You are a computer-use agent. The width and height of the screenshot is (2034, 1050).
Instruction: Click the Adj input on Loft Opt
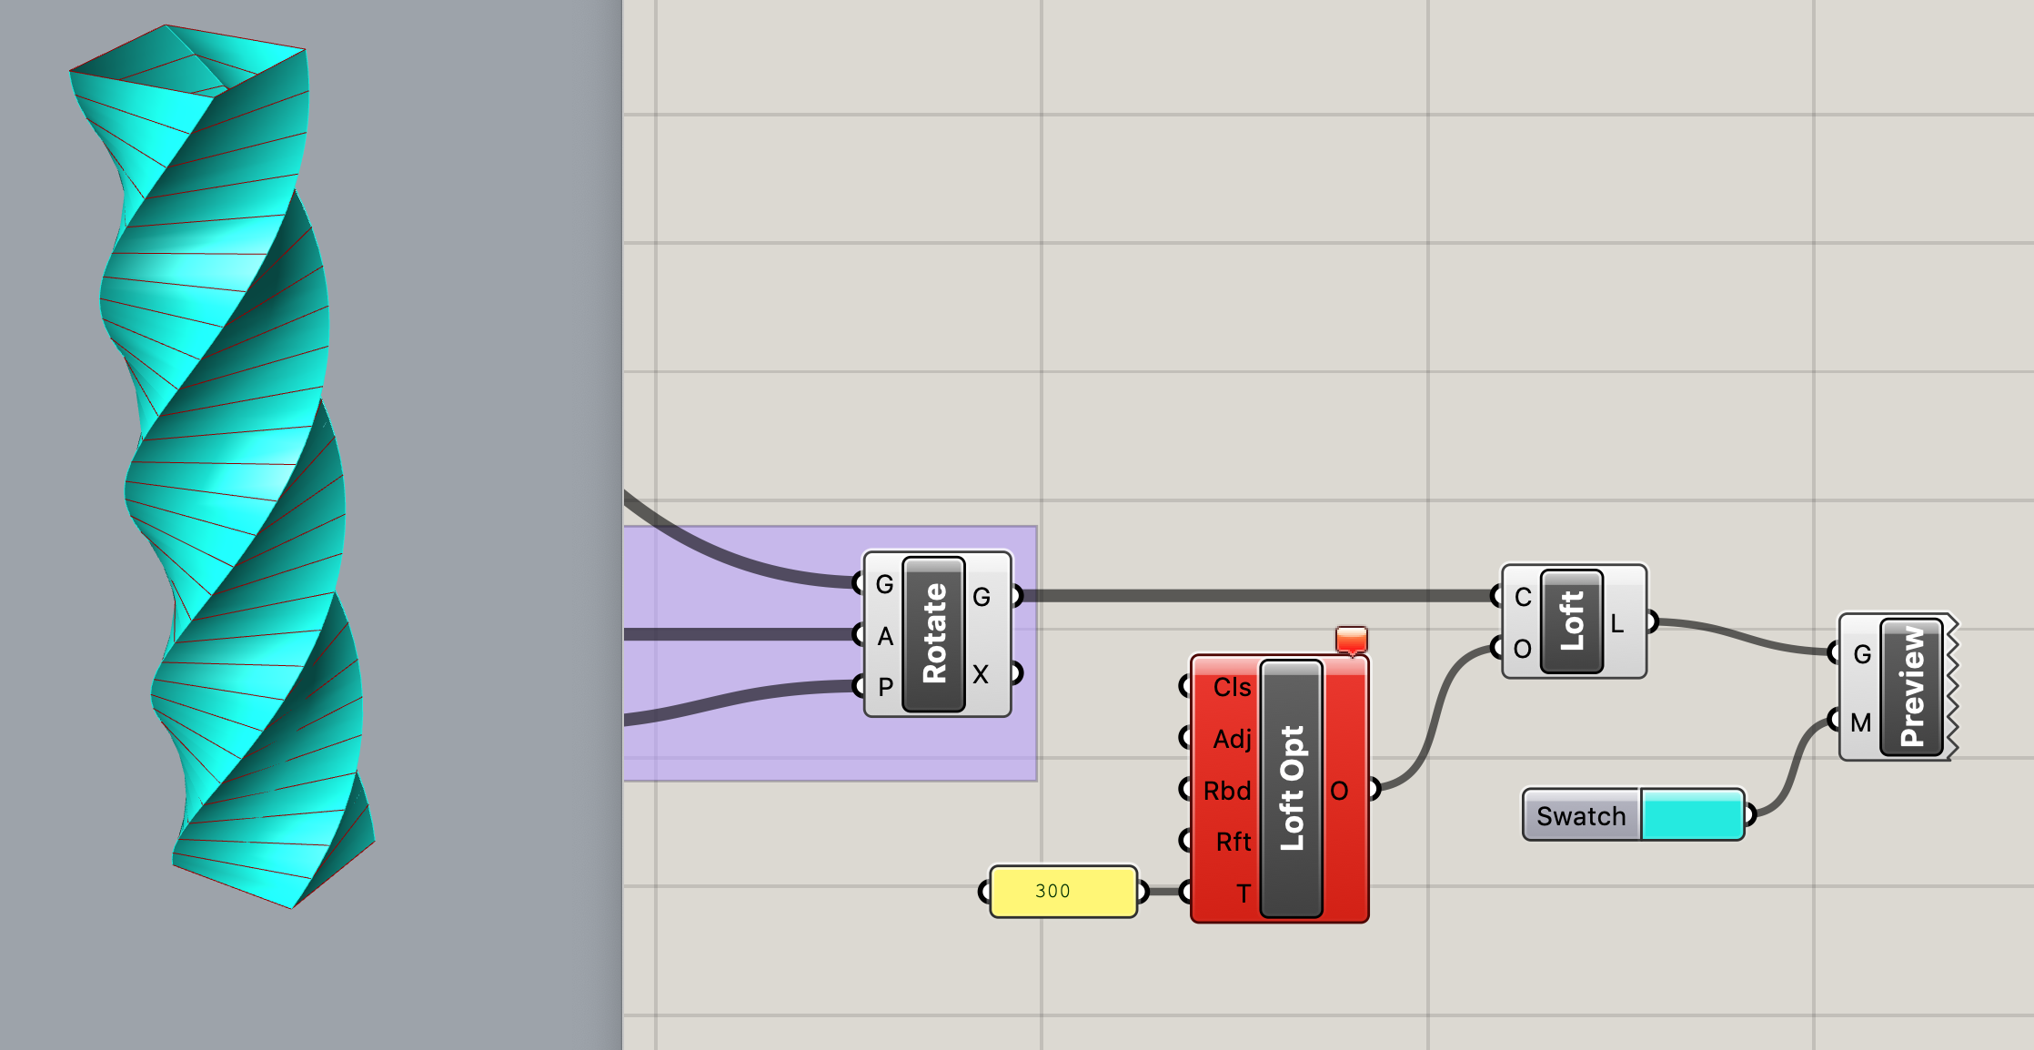(x=1231, y=738)
